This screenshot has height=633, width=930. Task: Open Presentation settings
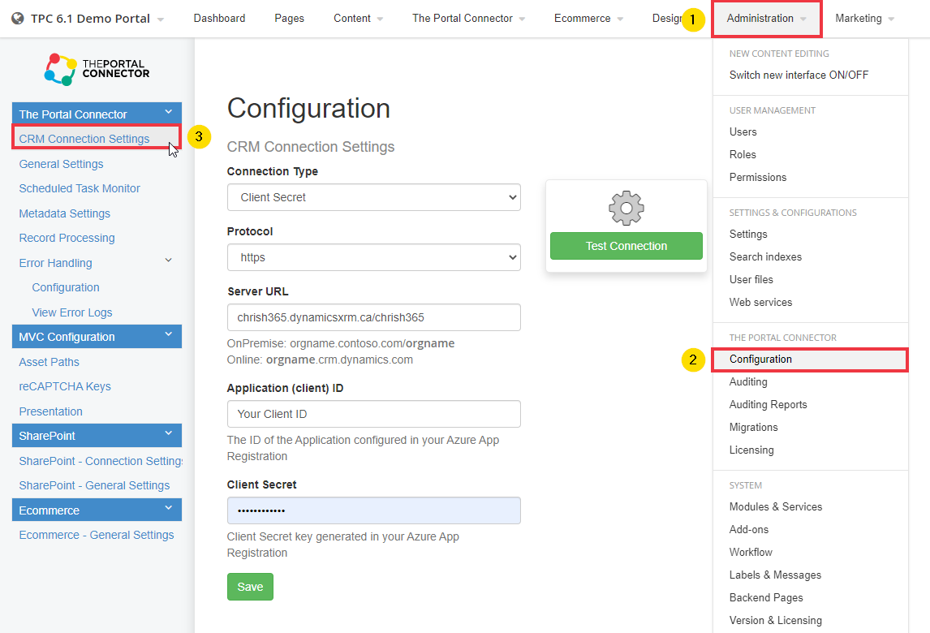click(51, 411)
